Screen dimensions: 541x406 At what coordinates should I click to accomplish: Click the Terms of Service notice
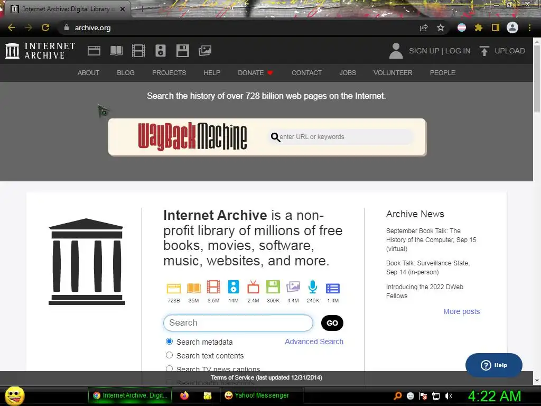click(267, 377)
